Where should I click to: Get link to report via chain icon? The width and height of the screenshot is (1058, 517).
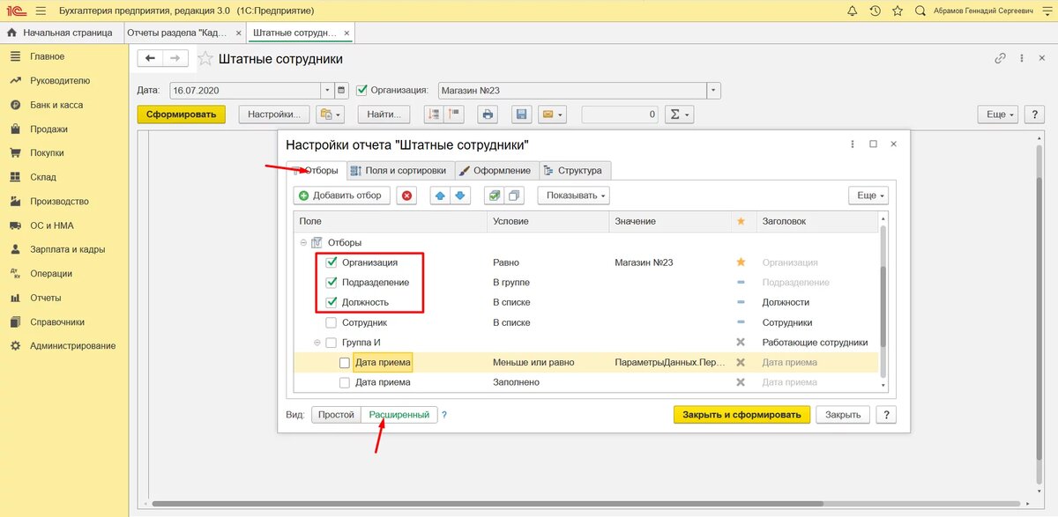pos(1000,59)
